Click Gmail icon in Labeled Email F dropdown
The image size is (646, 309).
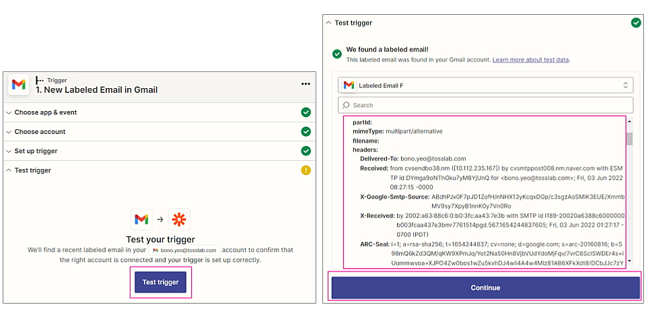[x=349, y=85]
